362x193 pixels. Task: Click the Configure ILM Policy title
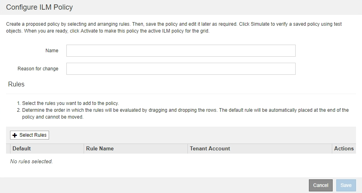(39, 7)
